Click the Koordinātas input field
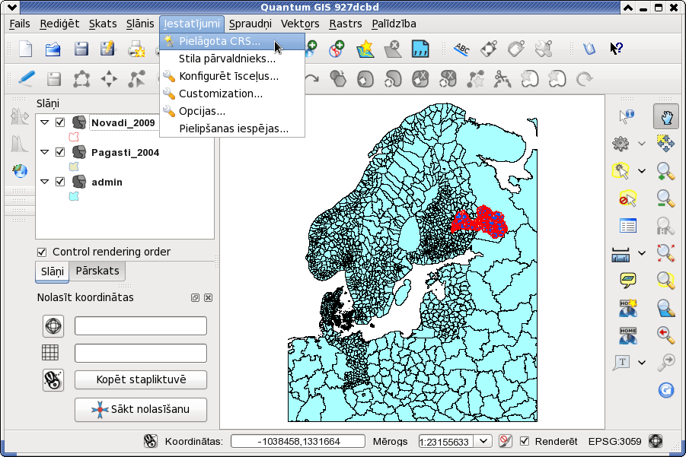Screen dimensions: 686x457 click(298, 441)
